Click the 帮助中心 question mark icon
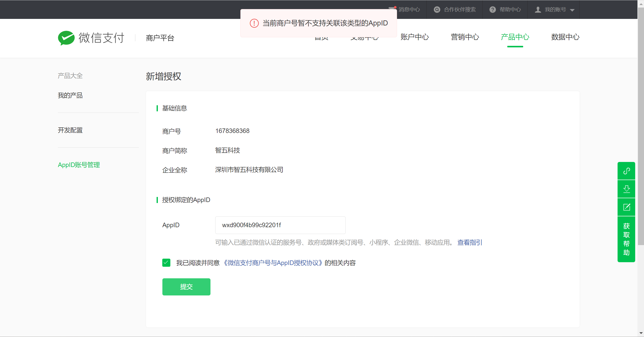The width and height of the screenshot is (644, 337). 492,10
